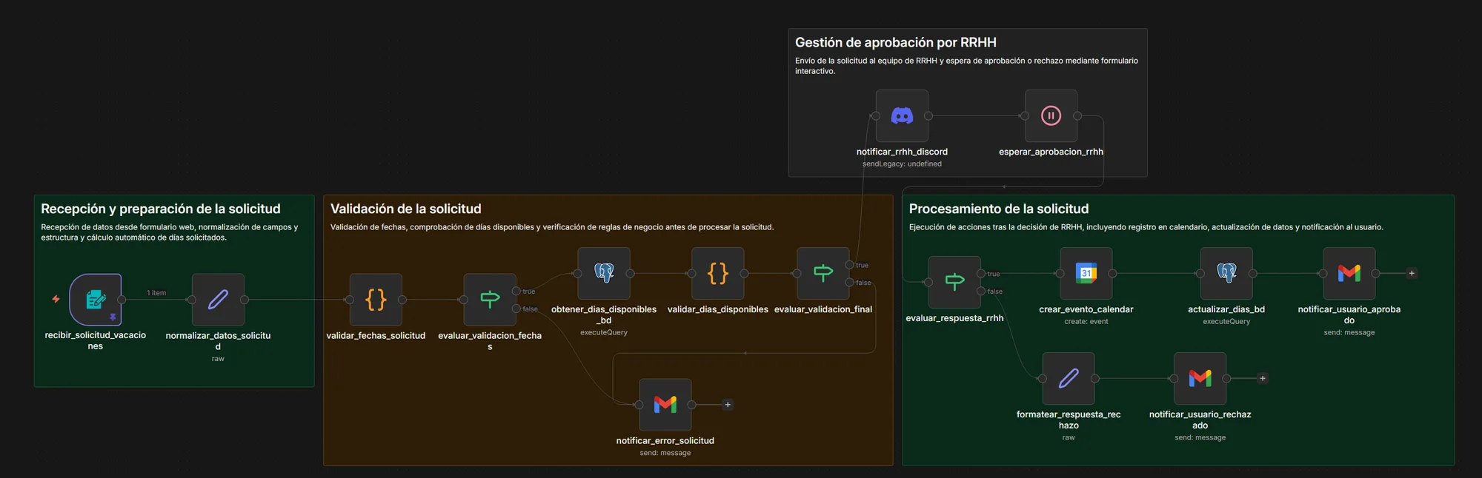Image resolution: width=1482 pixels, height=478 pixels.
Task: Select the crear_evento_calendar Google Calendar node
Action: (x=1086, y=273)
